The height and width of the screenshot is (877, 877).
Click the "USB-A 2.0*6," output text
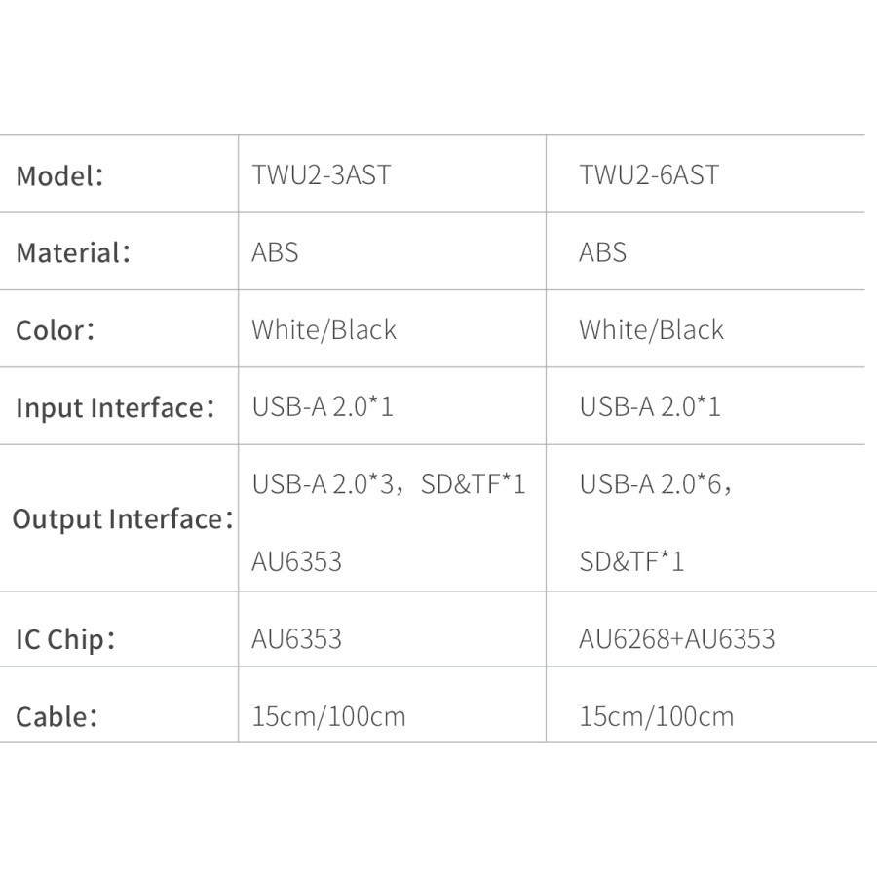point(655,484)
